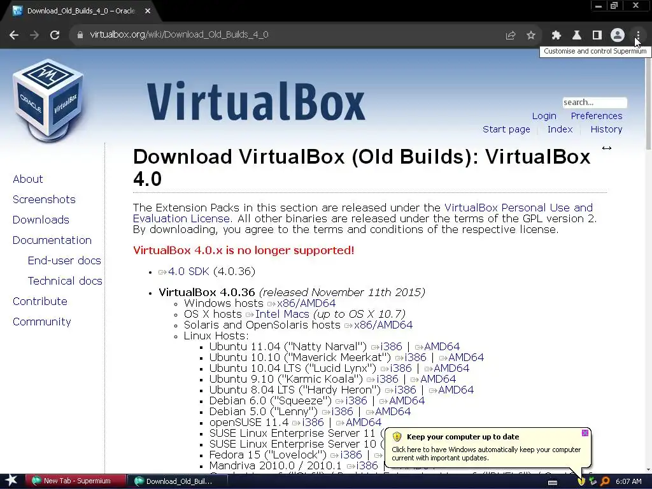Image resolution: width=652 pixels, height=489 pixels.
Task: Open Contribute in sidebar
Action: pos(40,301)
